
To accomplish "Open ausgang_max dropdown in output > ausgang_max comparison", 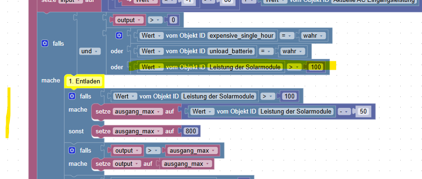I will (x=192, y=151).
